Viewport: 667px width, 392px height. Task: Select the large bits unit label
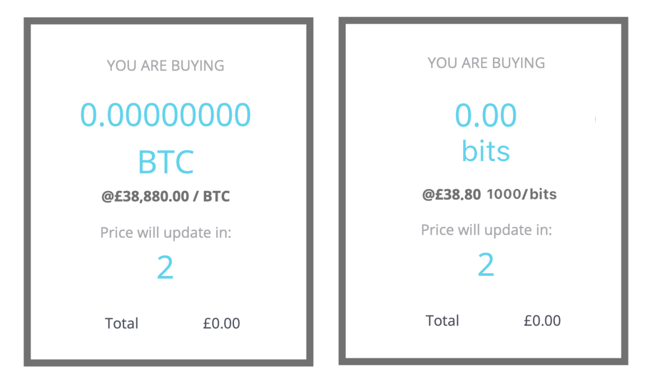486,150
